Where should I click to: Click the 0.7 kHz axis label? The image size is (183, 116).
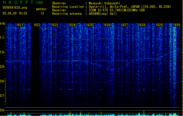click(3, 96)
